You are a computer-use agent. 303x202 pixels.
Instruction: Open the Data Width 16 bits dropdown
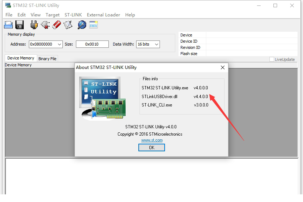click(148, 44)
